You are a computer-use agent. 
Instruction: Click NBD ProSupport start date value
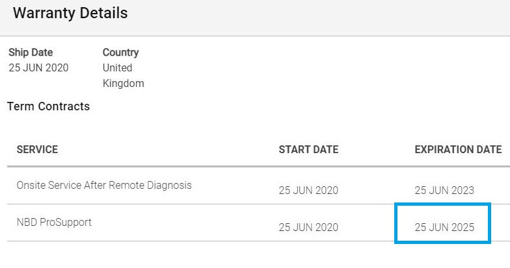[x=308, y=227]
